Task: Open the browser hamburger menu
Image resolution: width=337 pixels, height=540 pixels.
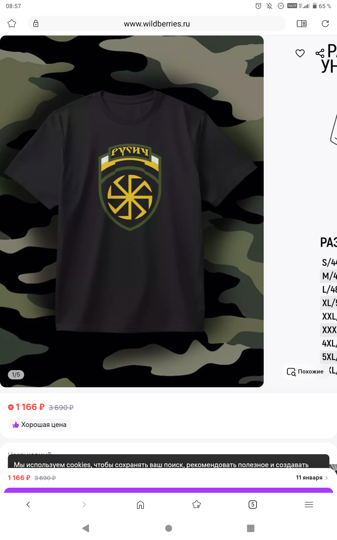Action: pos(309,505)
